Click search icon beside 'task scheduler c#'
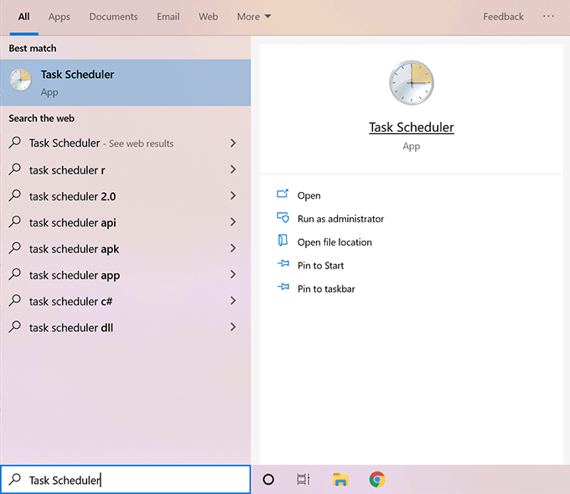Viewport: 570px width, 494px height. point(14,300)
